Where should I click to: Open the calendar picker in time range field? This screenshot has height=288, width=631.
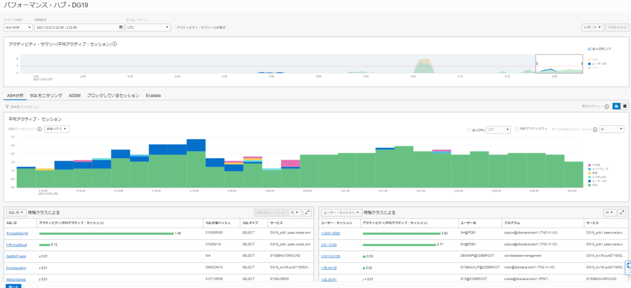pyautogui.click(x=120, y=27)
